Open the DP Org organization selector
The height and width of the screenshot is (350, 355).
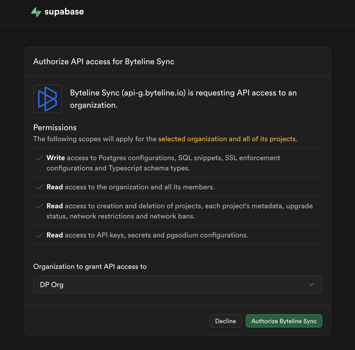coord(178,285)
